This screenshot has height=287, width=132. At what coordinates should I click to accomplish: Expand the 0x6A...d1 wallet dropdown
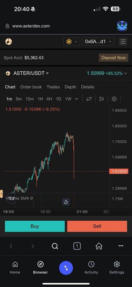tap(98, 42)
